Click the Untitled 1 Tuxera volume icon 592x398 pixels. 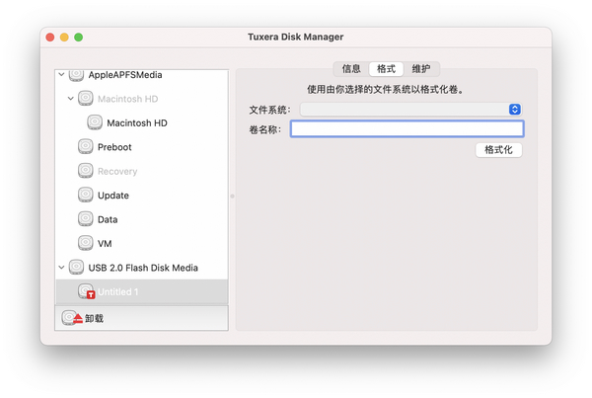pyautogui.click(x=86, y=291)
